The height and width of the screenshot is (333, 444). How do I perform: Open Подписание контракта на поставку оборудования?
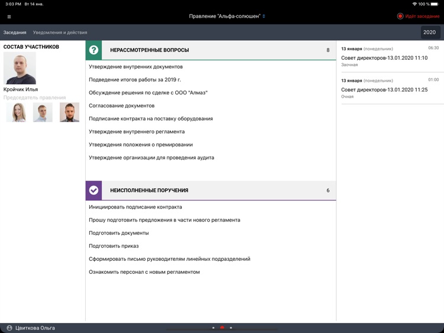(150, 119)
